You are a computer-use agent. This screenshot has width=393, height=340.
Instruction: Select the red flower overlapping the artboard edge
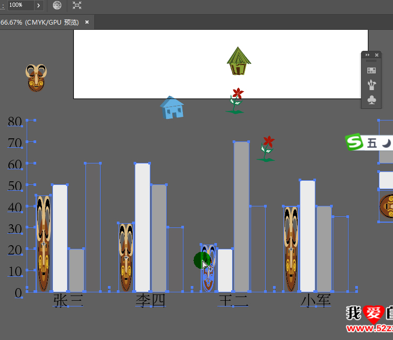pos(235,101)
